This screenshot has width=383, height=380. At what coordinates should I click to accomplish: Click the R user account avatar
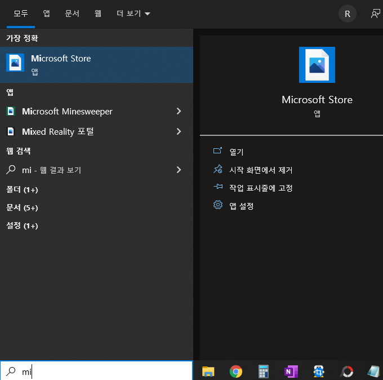point(348,14)
